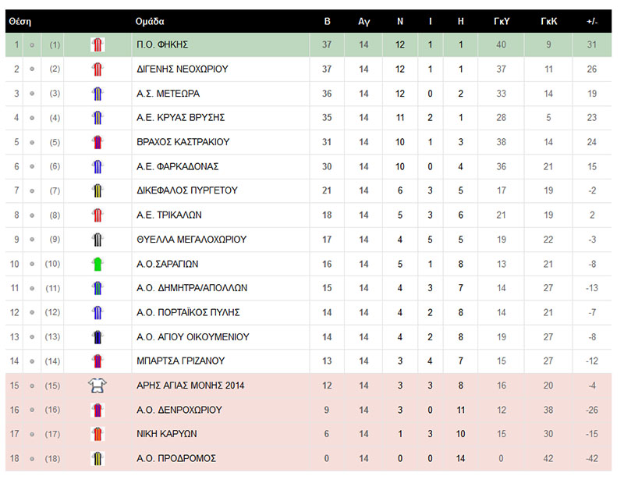Click the ΔΙΚΕΦΑΛΟΣ ΠΥΡΓΕΤΟΥ striped jersey icon
Image resolution: width=624 pixels, height=480 pixels.
[97, 190]
